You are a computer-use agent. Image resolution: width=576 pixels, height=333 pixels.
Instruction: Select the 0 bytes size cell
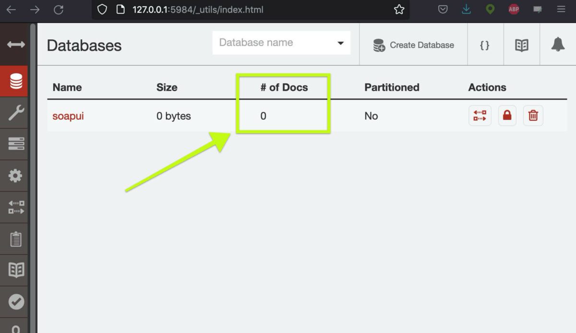174,116
